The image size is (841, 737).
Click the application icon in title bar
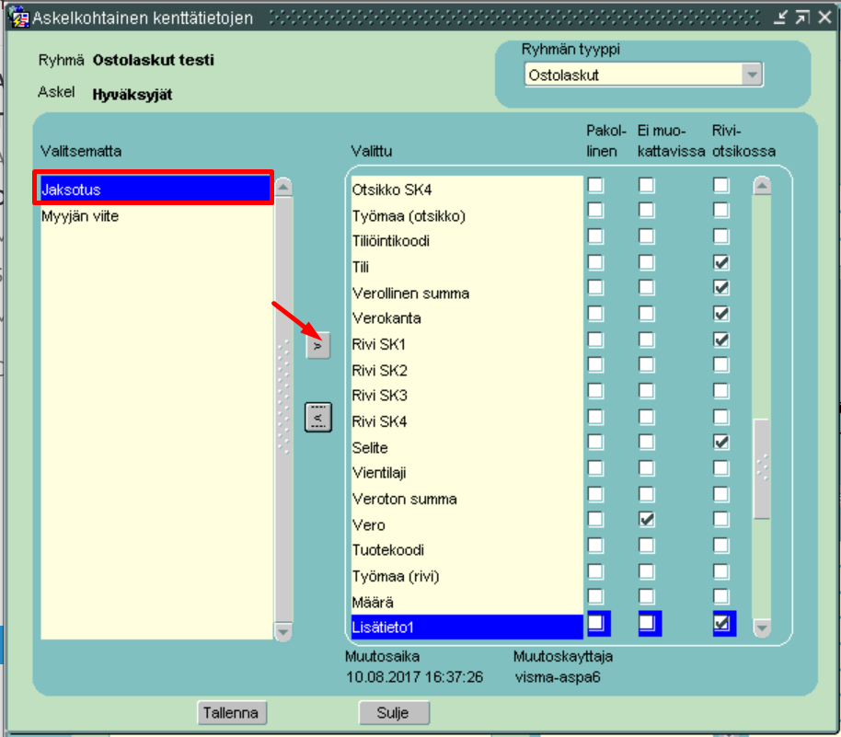point(18,17)
